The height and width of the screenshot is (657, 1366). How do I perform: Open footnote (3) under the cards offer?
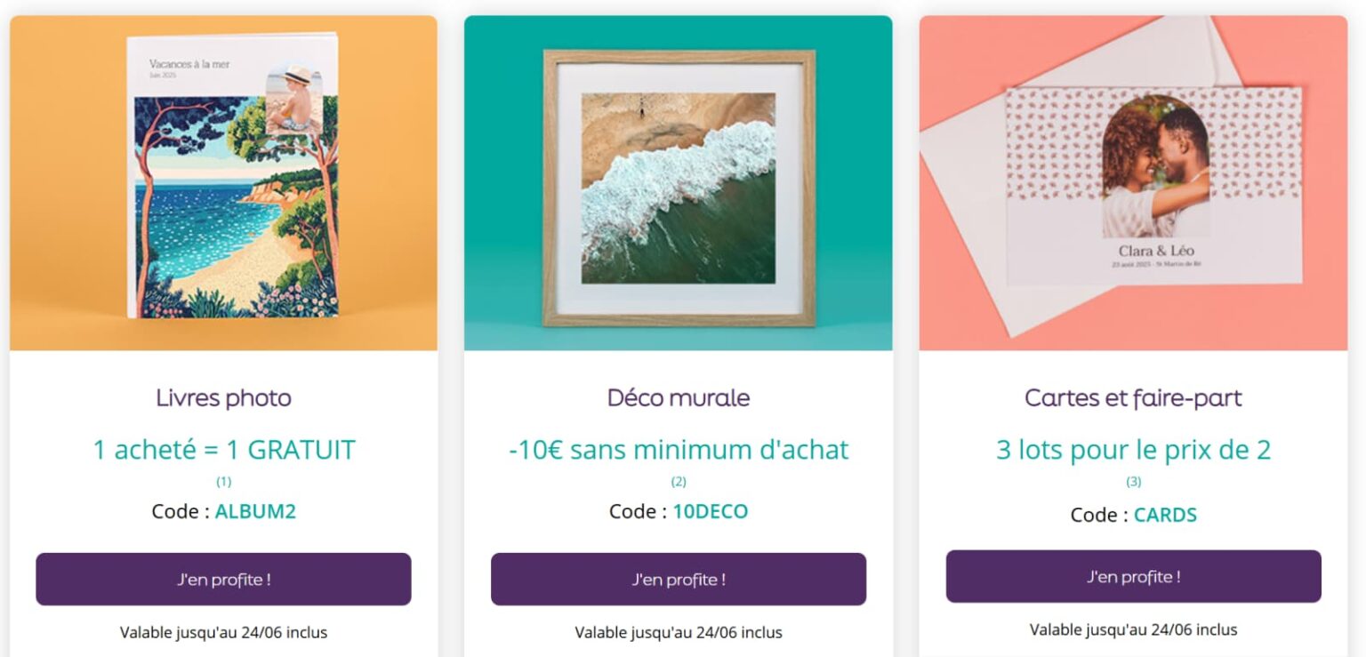[1133, 481]
